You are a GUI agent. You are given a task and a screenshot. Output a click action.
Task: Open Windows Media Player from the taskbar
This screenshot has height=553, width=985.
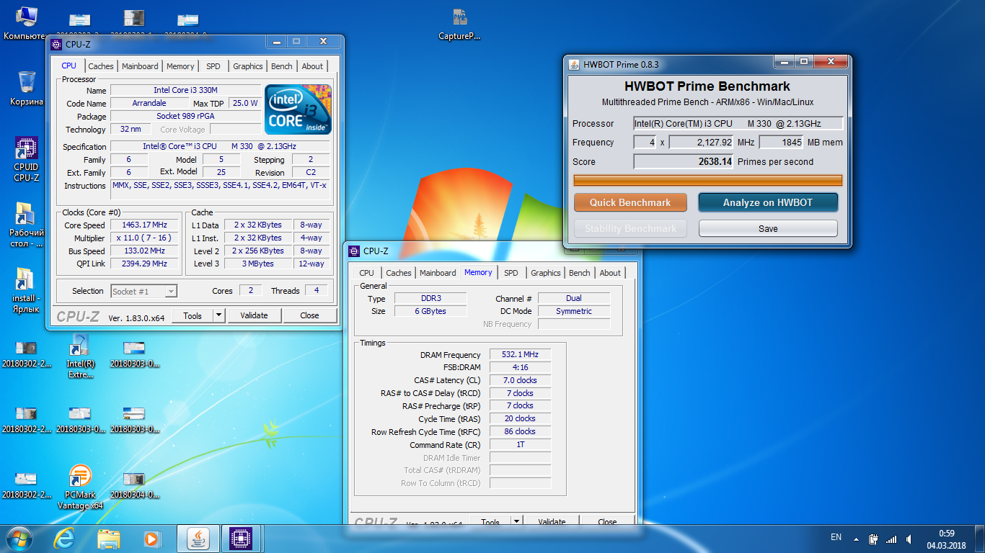tap(151, 539)
